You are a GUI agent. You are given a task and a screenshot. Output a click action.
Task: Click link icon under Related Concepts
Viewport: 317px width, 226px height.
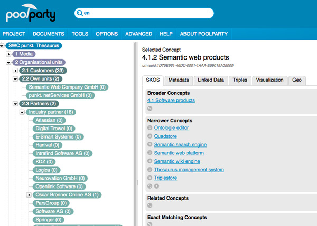tap(150, 205)
